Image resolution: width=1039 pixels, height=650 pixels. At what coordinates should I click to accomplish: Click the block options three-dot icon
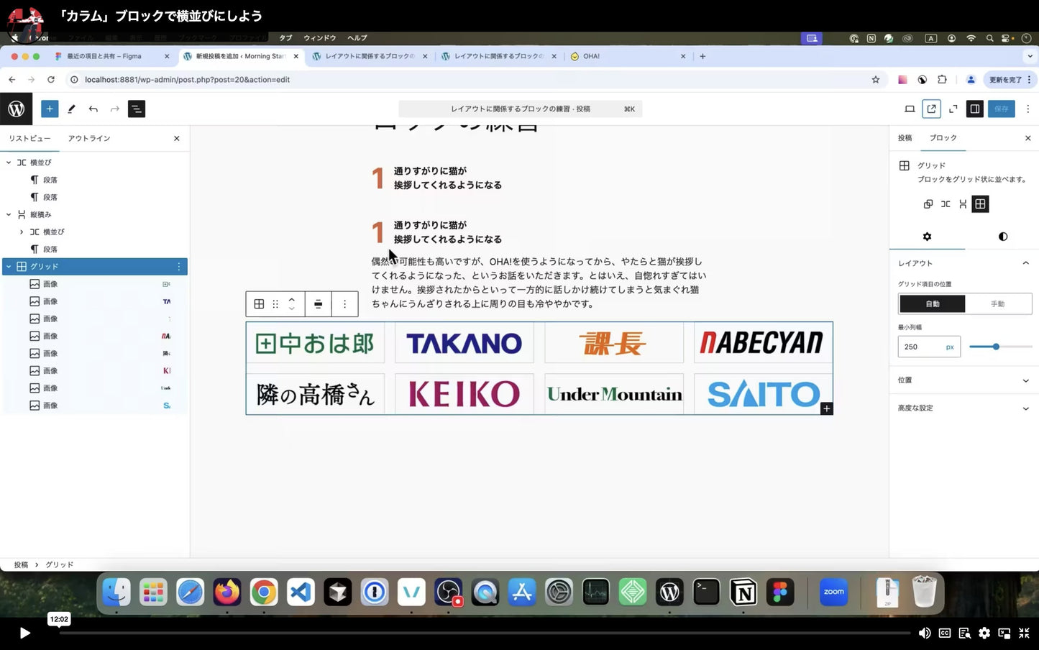click(x=344, y=303)
